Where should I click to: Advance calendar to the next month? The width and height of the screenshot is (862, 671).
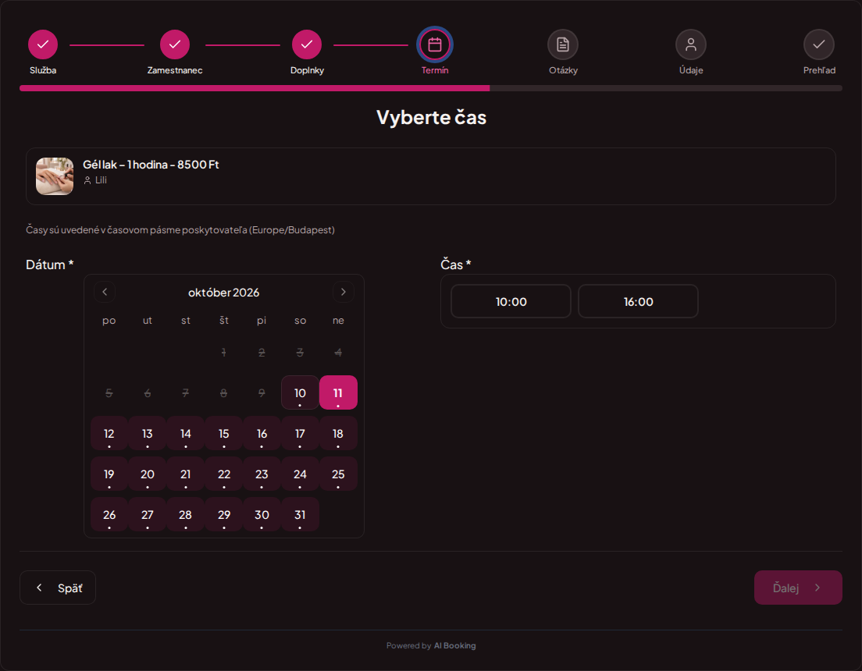(343, 292)
